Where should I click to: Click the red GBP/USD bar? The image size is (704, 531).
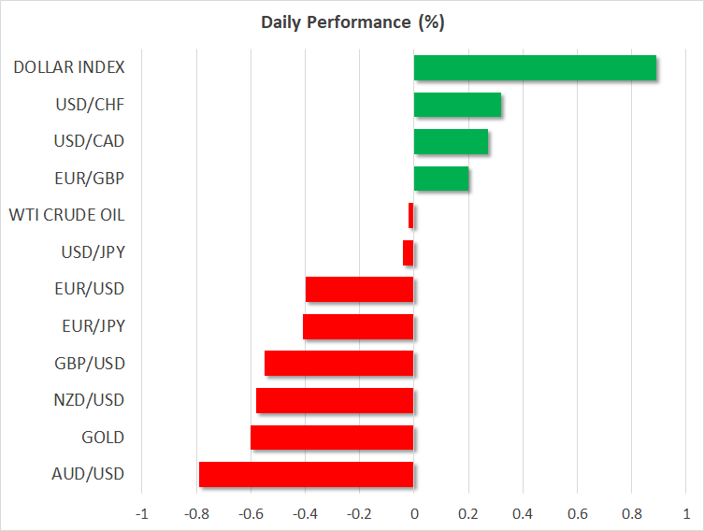[339, 363]
